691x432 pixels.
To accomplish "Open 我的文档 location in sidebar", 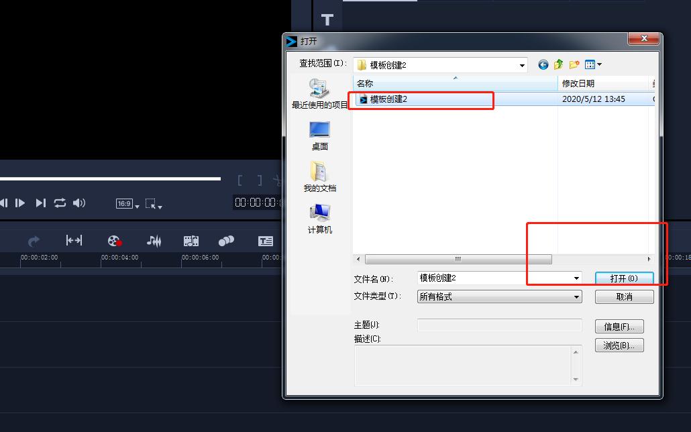I will pos(319,176).
